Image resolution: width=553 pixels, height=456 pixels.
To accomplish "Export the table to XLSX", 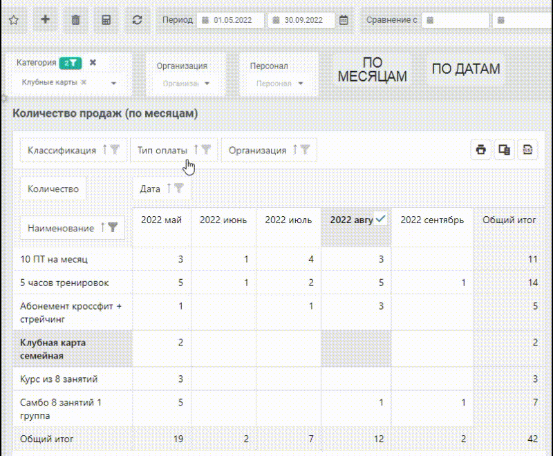I will coord(527,150).
